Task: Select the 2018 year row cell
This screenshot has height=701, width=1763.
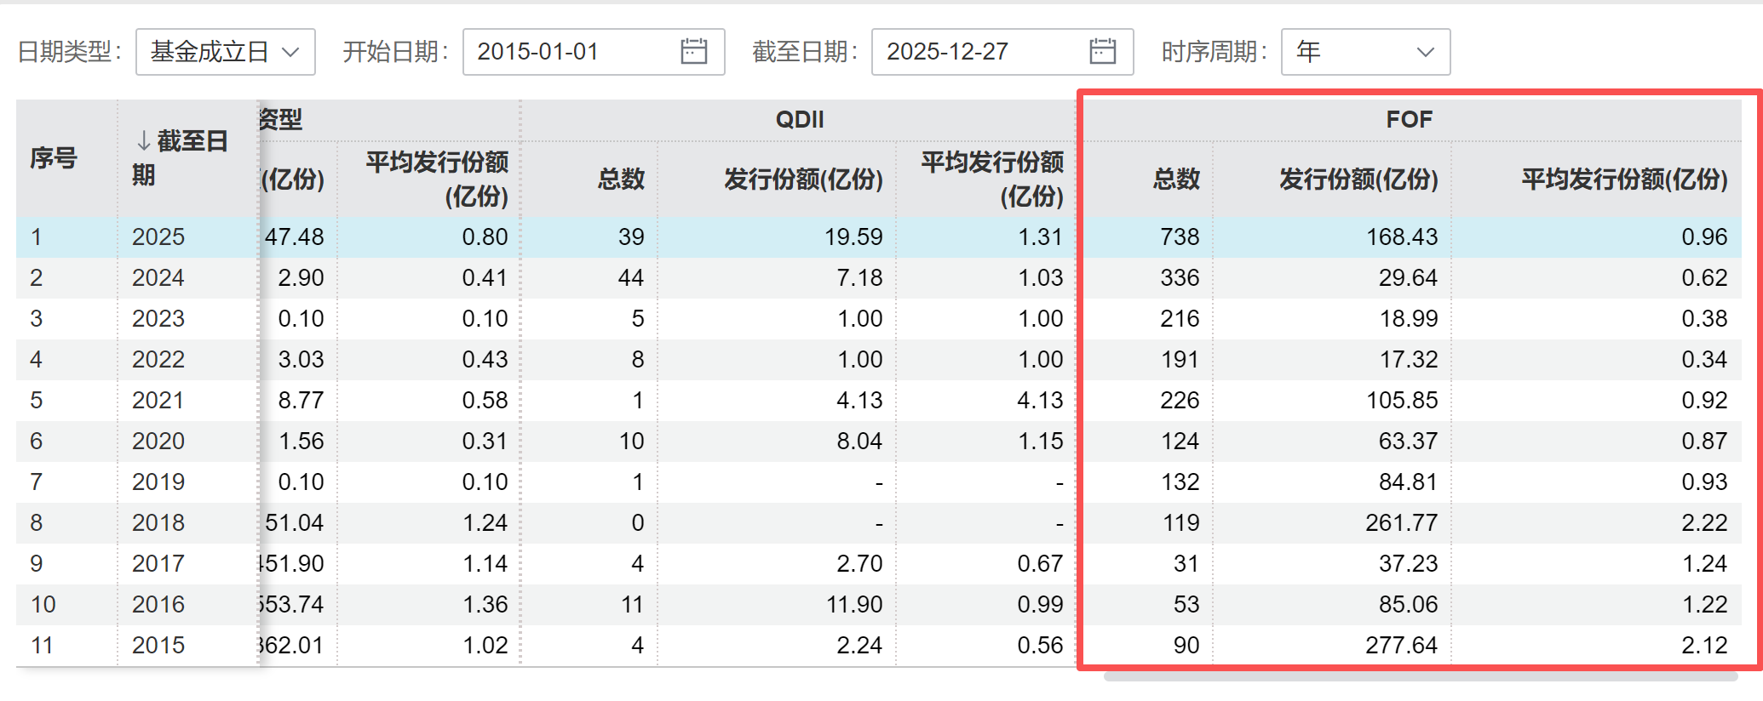Action: (x=158, y=522)
